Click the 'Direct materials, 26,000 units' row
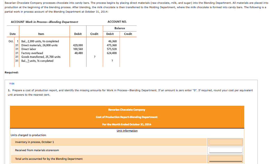 click(40, 45)
